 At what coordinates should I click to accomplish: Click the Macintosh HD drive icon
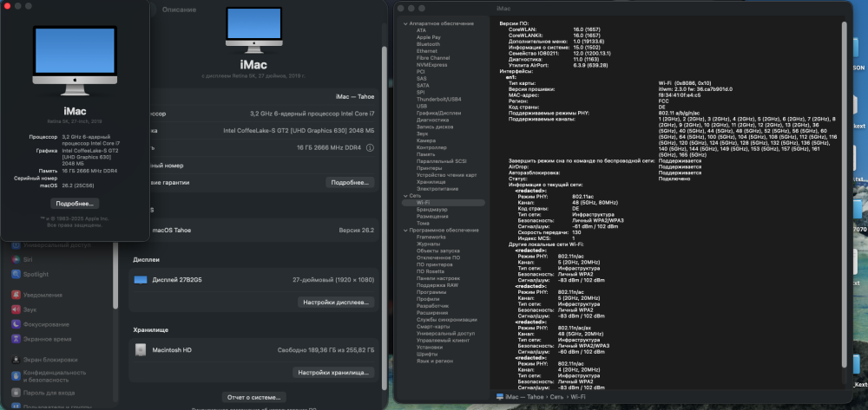click(141, 350)
